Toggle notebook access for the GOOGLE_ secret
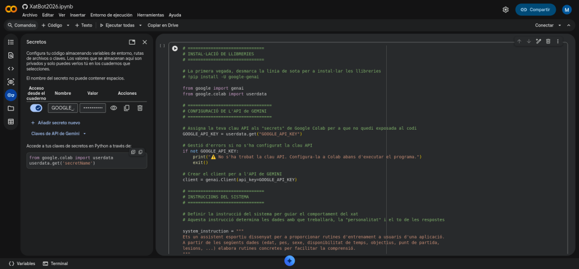Image resolution: width=579 pixels, height=269 pixels. (x=36, y=108)
